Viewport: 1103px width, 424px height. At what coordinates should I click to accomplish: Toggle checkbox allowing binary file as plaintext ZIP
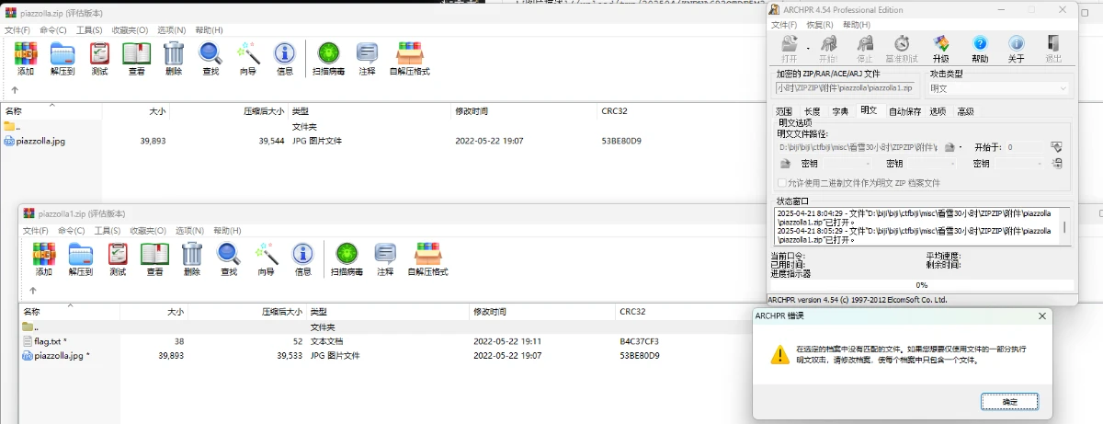tap(782, 183)
